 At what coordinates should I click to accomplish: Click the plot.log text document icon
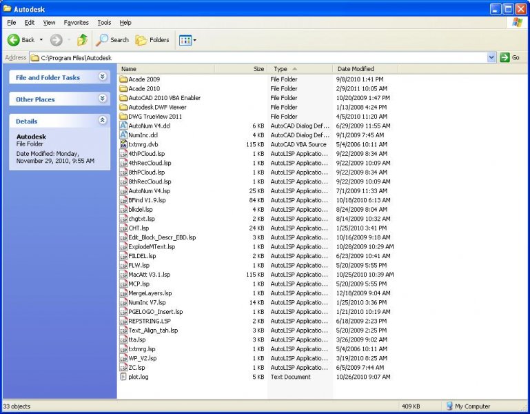point(123,377)
